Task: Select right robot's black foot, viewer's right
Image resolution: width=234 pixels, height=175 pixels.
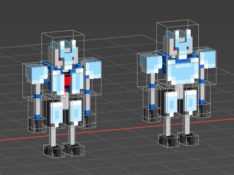Action: click(x=188, y=139)
